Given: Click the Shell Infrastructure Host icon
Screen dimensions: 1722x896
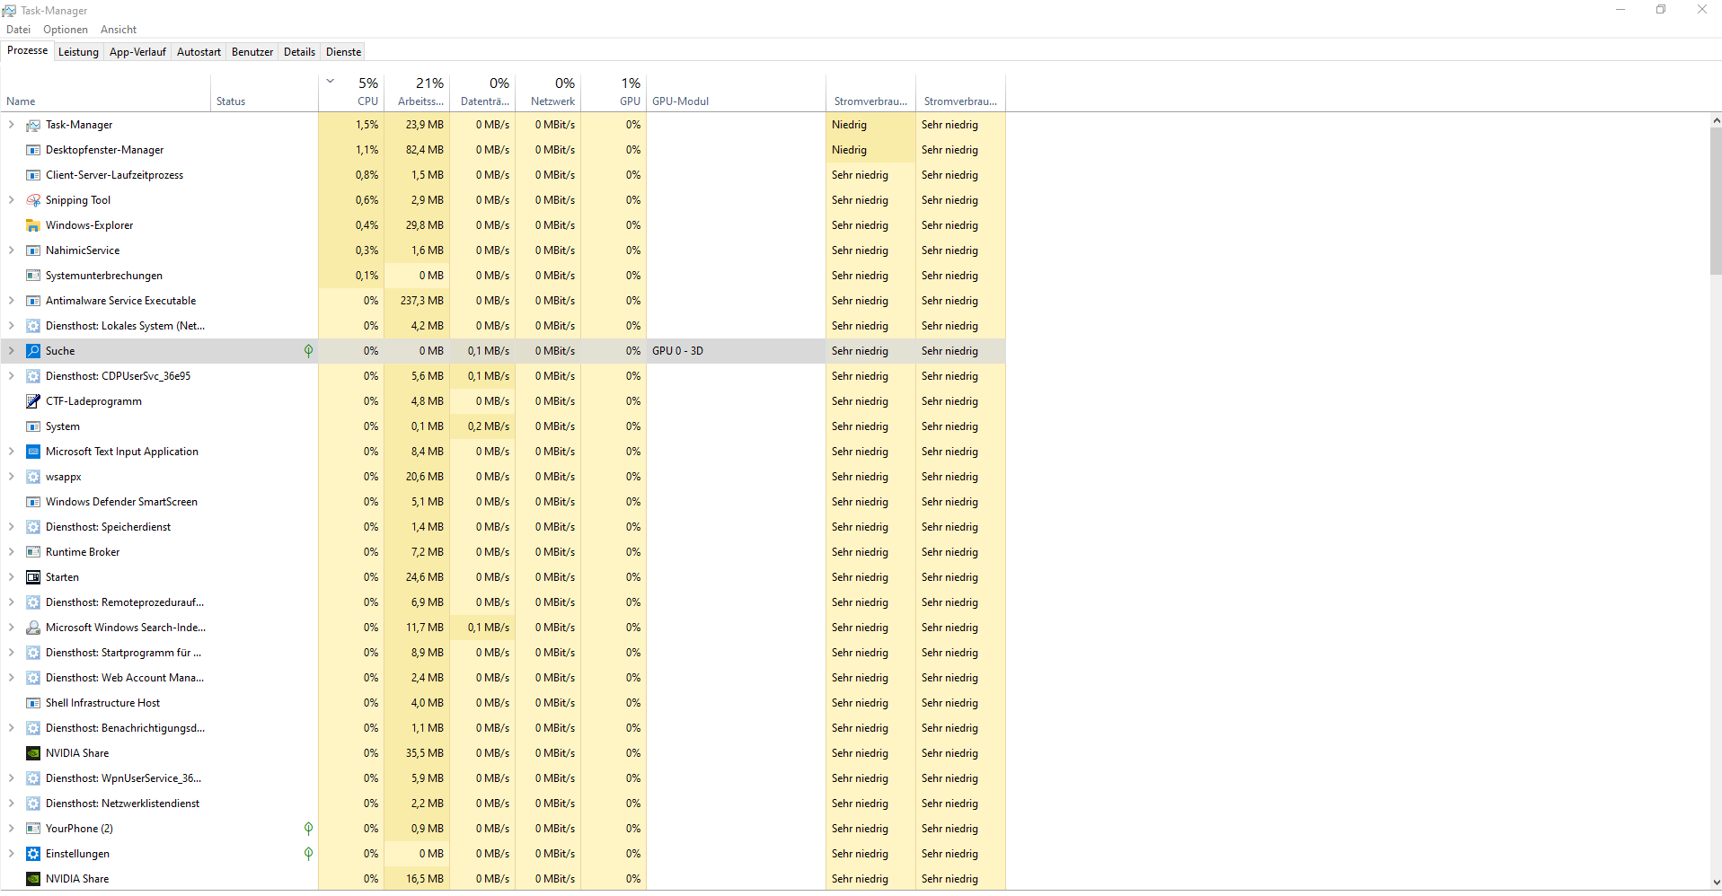Looking at the screenshot, I should pos(33,703).
